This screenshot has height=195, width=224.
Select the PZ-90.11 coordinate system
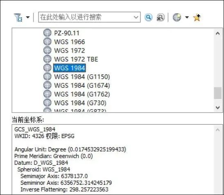[x=67, y=33]
